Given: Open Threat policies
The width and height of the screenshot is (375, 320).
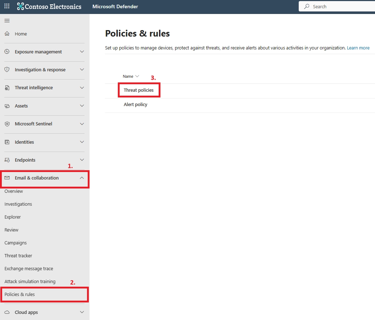Looking at the screenshot, I should (x=139, y=90).
